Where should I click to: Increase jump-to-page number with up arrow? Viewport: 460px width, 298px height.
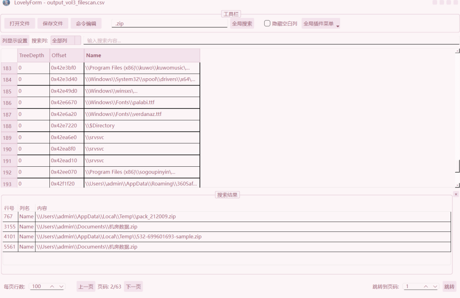[x=426, y=286]
